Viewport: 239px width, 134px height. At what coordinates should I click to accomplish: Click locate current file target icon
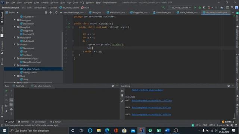coord(46,12)
